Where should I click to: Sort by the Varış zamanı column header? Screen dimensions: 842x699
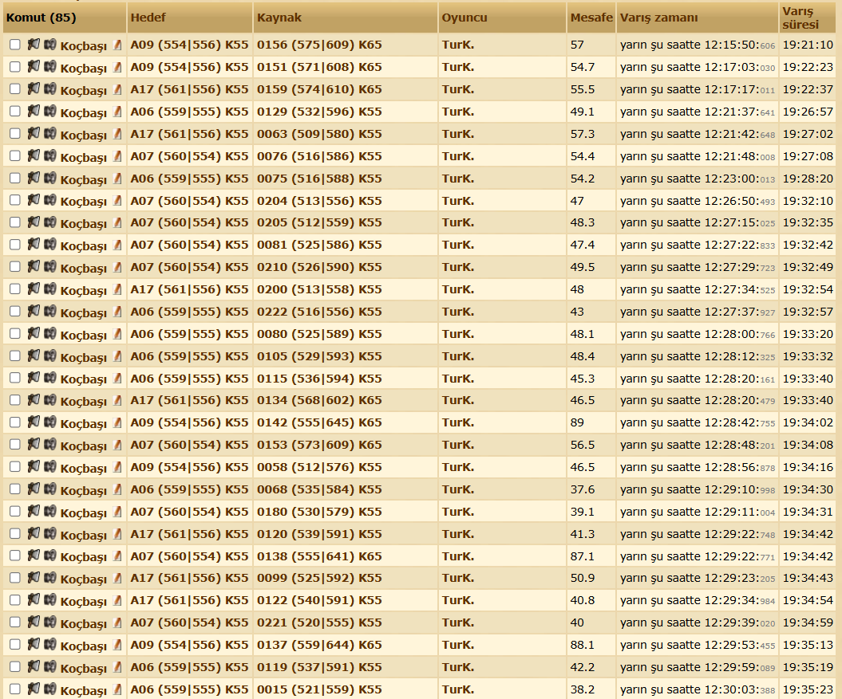[659, 18]
